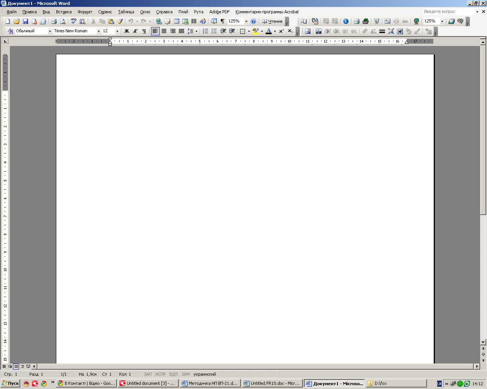Open the Обычный style dropdown

[50, 31]
